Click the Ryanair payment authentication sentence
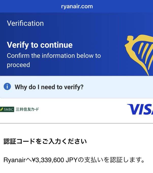153x173 pixels. [x=74, y=160]
